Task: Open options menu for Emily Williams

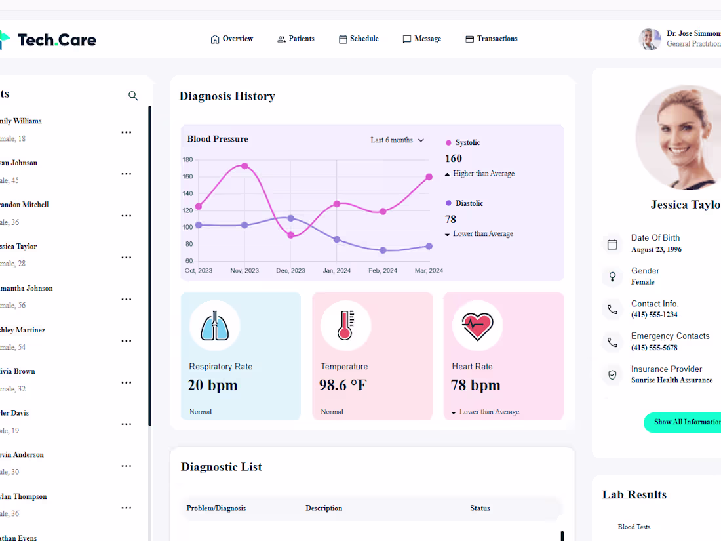Action: (x=126, y=132)
